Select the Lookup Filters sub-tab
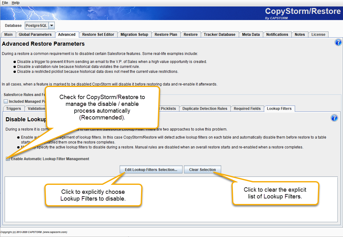 (279, 109)
